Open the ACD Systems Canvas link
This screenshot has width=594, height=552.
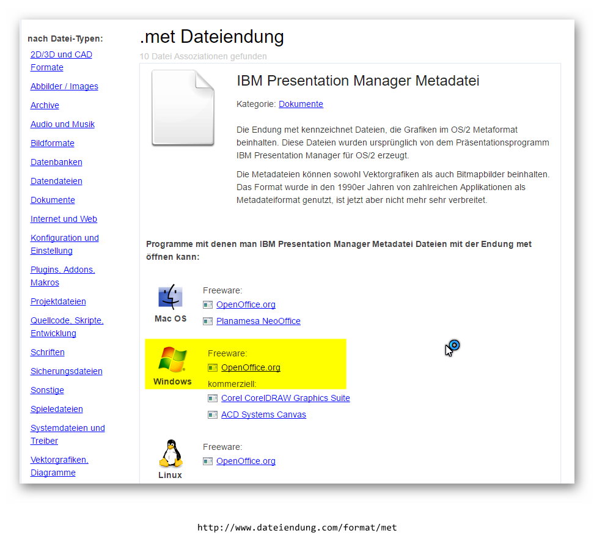click(263, 415)
